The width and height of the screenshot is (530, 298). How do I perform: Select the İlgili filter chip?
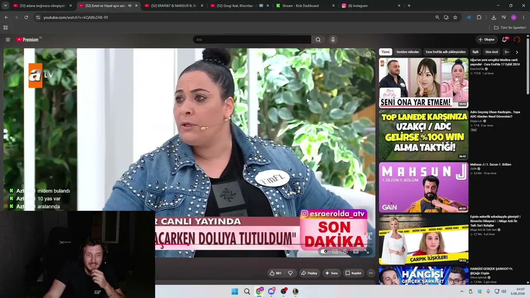coord(475,52)
